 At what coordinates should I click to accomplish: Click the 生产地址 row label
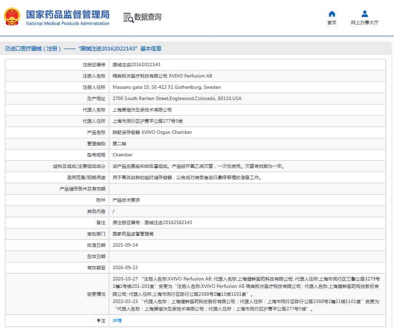point(96,99)
